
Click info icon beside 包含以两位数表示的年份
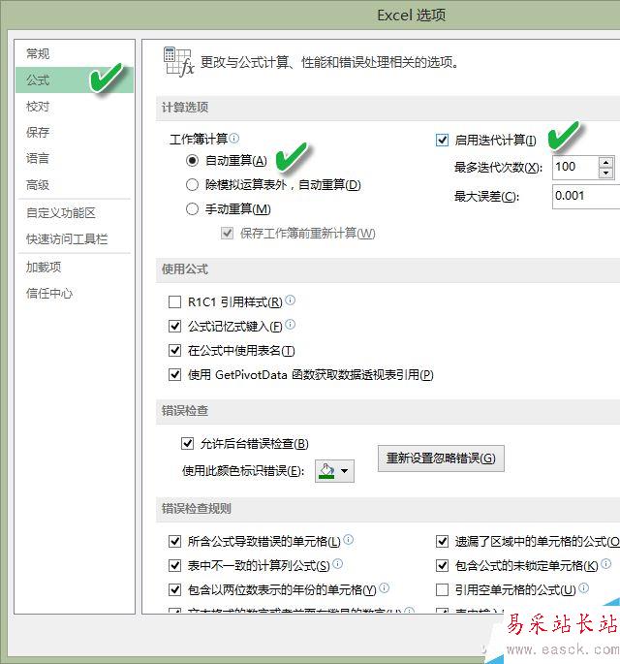(384, 587)
